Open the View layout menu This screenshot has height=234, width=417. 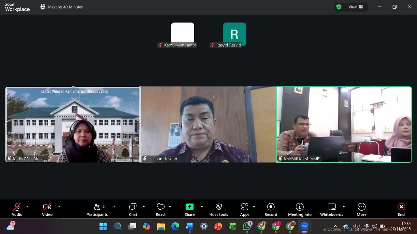coord(356,7)
